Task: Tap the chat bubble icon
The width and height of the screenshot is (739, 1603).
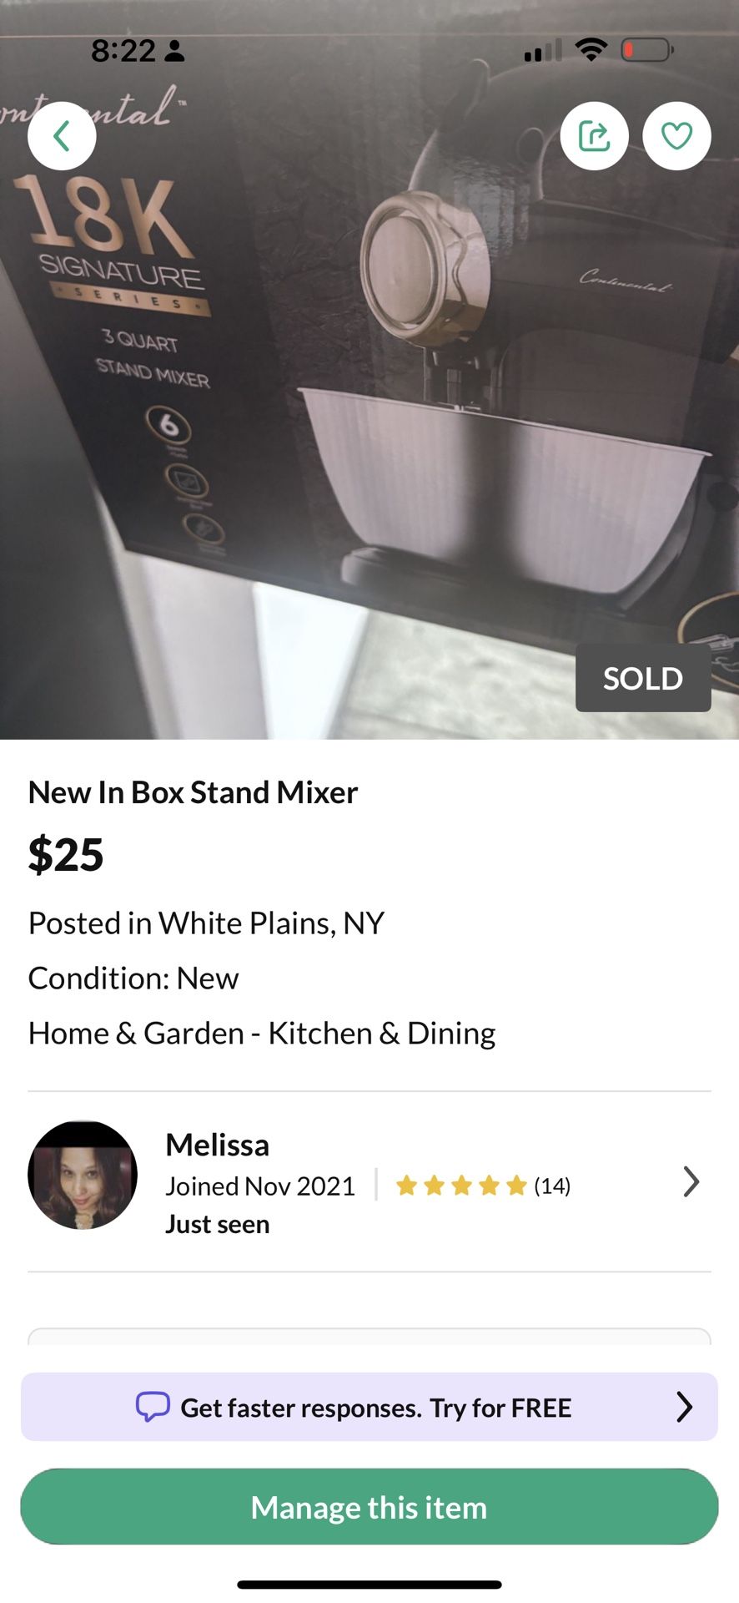Action: coord(153,1407)
